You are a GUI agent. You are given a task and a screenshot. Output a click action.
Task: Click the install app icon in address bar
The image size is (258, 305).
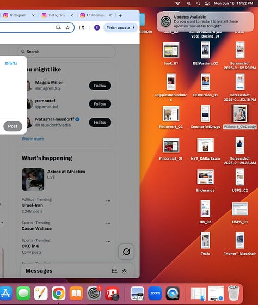(x=58, y=28)
